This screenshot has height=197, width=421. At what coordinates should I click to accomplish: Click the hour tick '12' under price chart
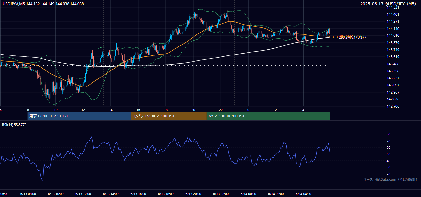coord(83,110)
